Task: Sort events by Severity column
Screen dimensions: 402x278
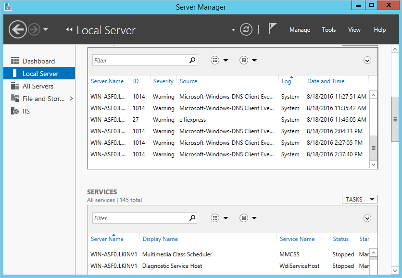Action: click(163, 81)
